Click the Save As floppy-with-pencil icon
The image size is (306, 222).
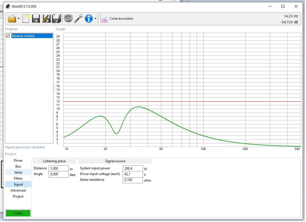pyautogui.click(x=46, y=18)
